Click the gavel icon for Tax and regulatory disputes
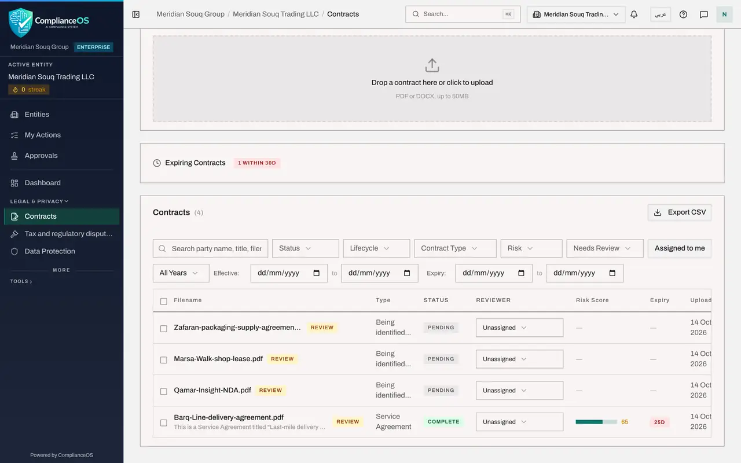 pyautogui.click(x=14, y=234)
